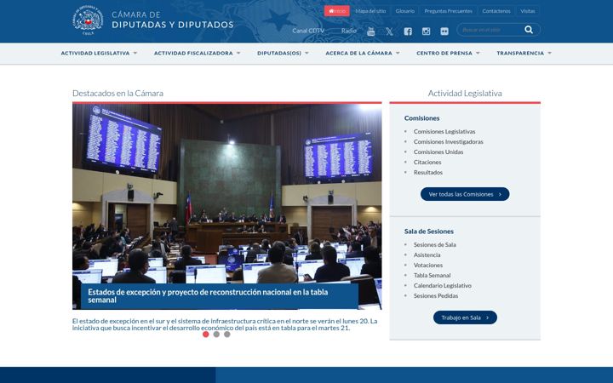Viewport: 613px width, 383px height.
Task: Open Preguntas Frecuentes link
Action: (449, 11)
